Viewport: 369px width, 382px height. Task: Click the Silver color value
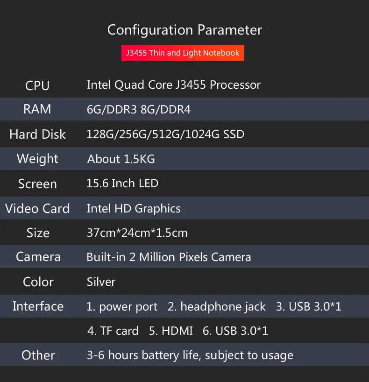point(101,282)
